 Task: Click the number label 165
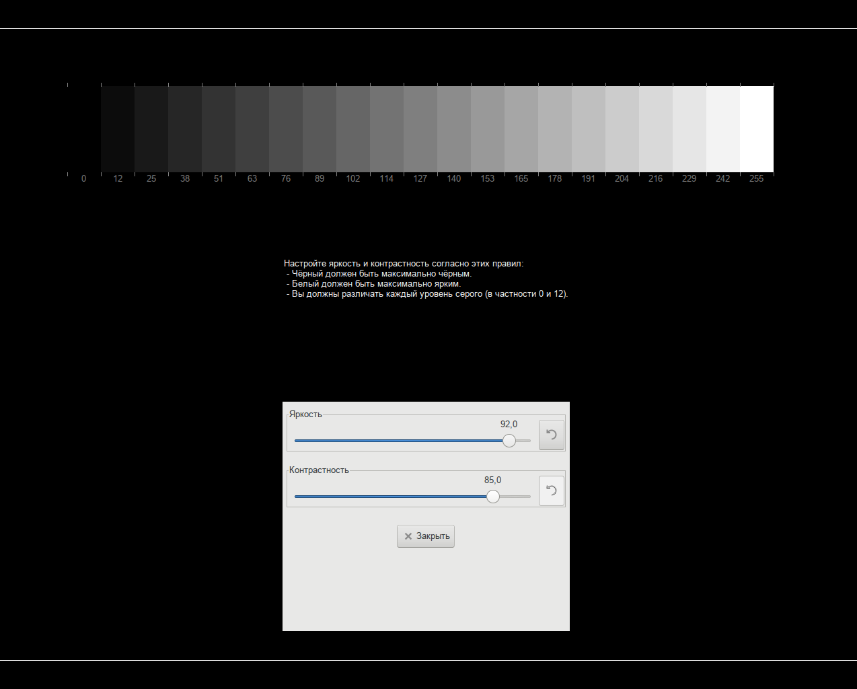[521, 179]
